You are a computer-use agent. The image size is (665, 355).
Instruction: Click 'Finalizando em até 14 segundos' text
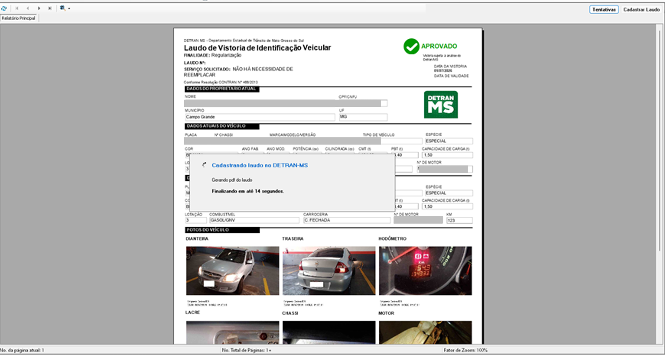coord(248,191)
